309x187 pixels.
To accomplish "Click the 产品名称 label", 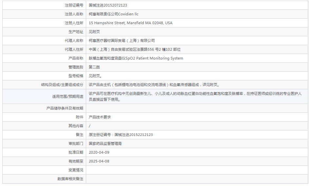I will click(x=76, y=58).
